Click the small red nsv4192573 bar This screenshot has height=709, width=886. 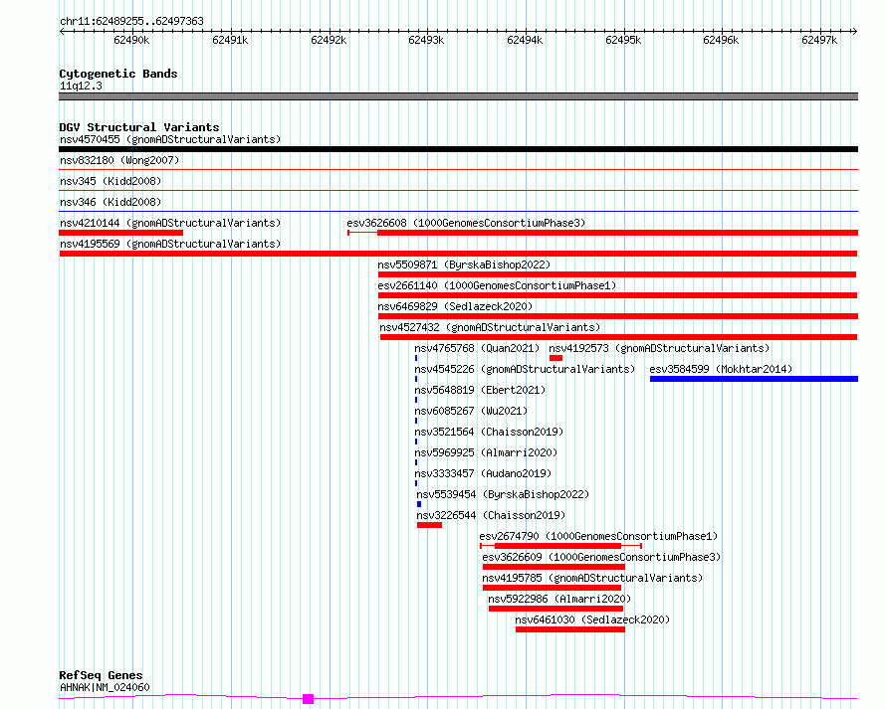point(555,358)
